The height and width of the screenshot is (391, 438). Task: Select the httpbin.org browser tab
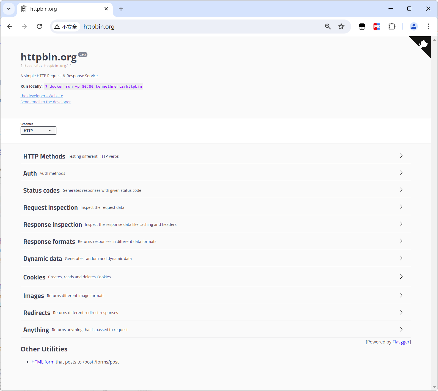65,9
